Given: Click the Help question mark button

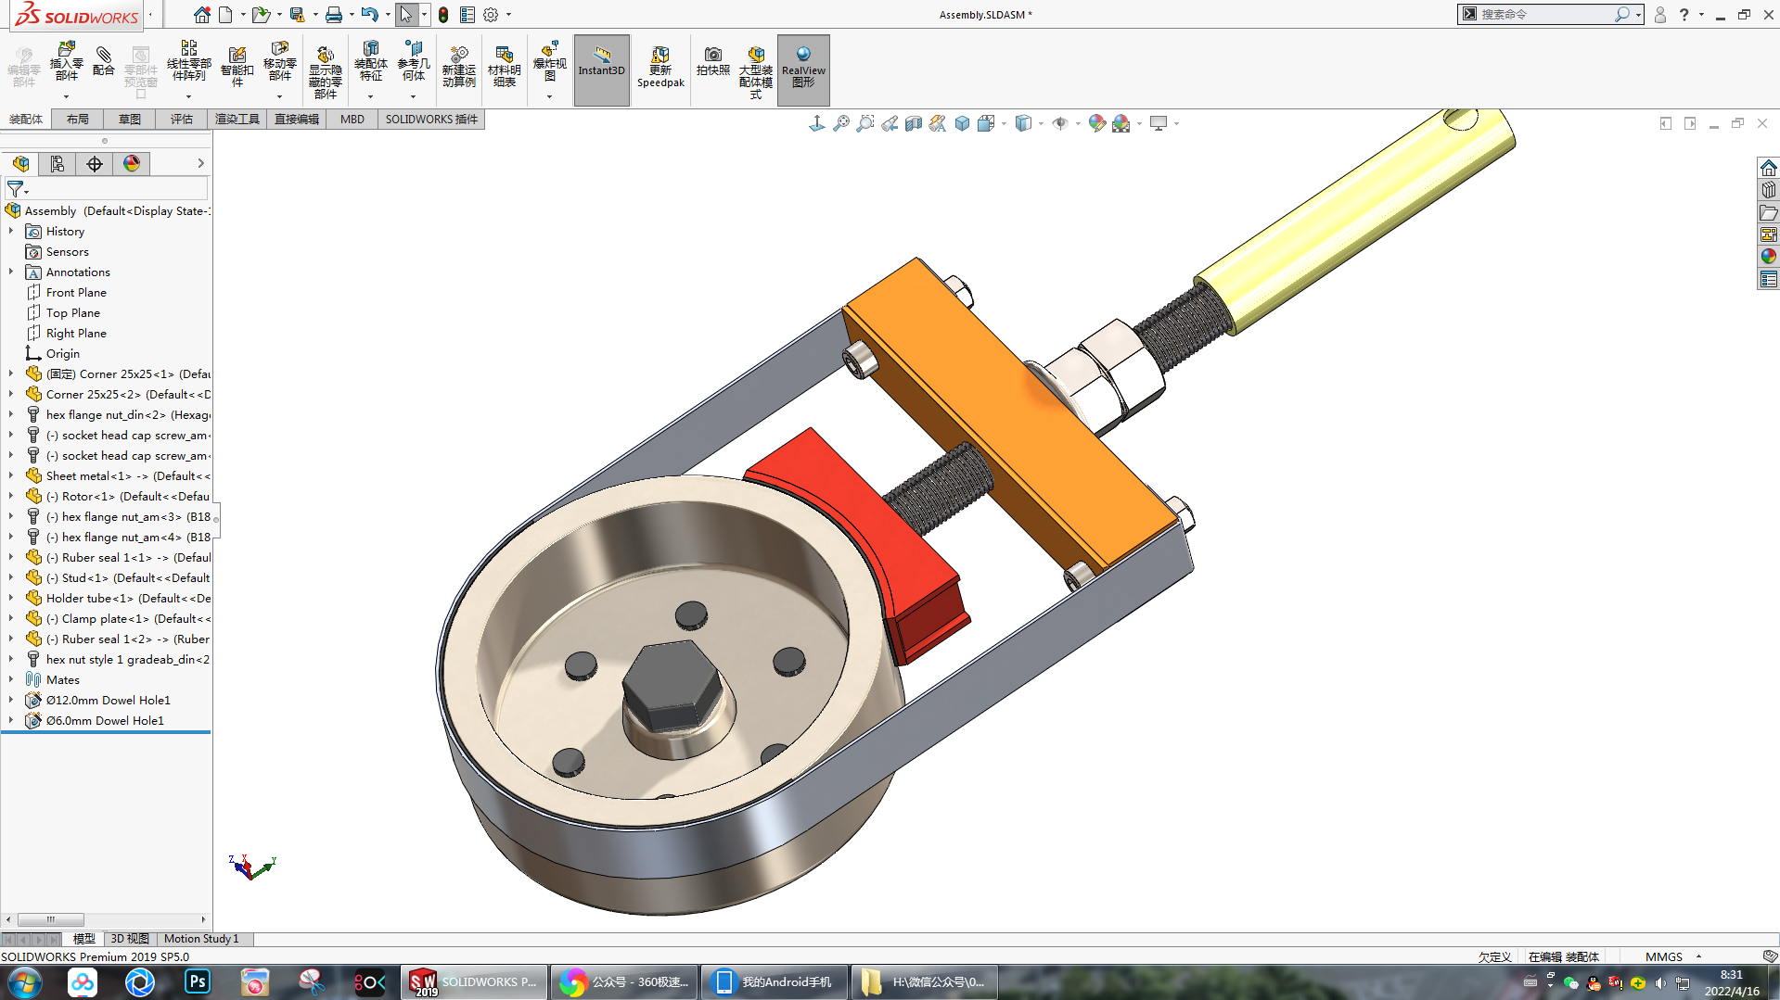Looking at the screenshot, I should [x=1684, y=15].
